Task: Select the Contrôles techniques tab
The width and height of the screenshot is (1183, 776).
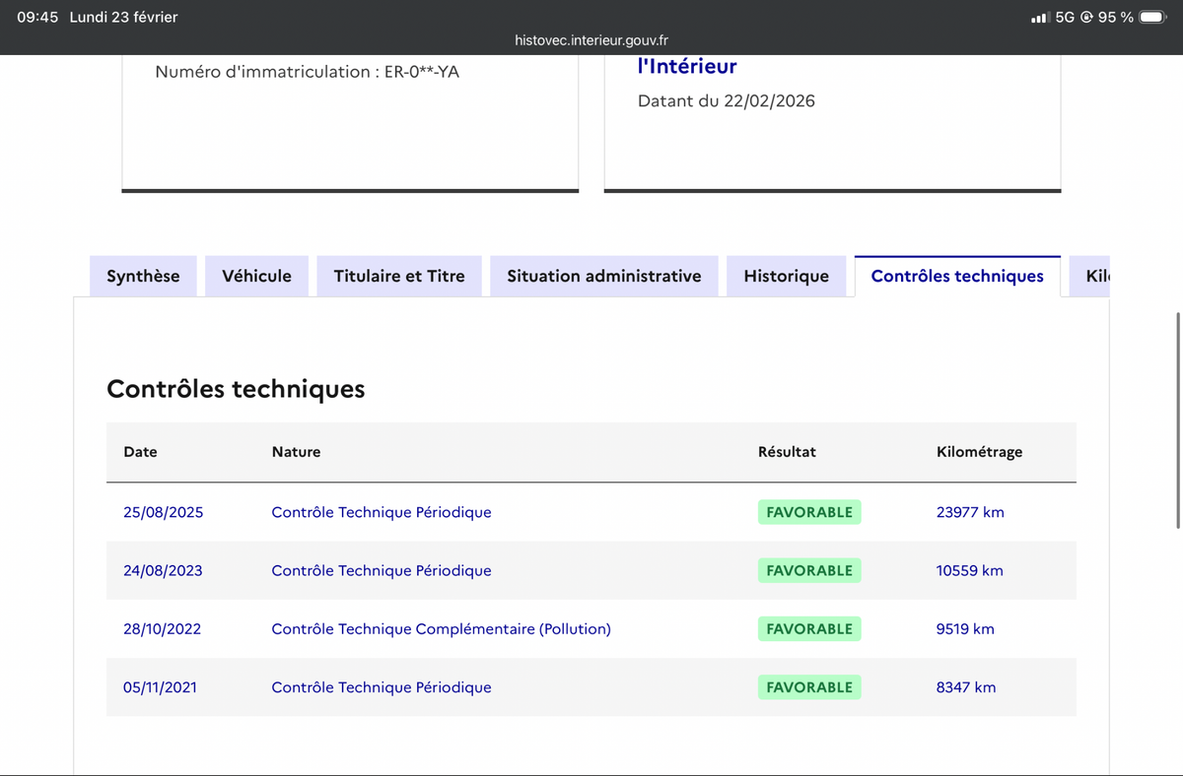Action: coord(957,276)
